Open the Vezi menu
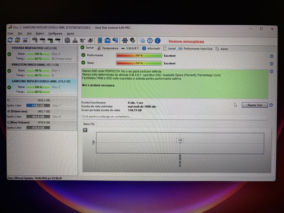This screenshot has width=284, height=213. [x=29, y=33]
